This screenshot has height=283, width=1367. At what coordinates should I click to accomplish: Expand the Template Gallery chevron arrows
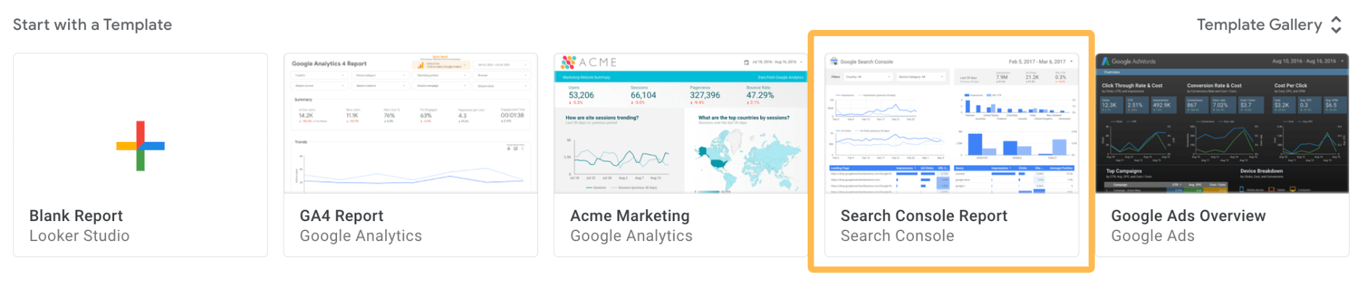tap(1336, 25)
